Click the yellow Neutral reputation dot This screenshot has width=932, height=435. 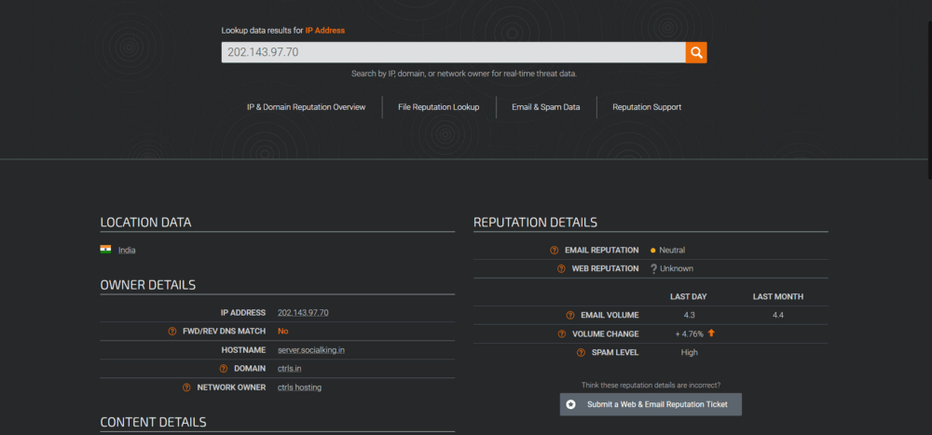pyautogui.click(x=653, y=251)
